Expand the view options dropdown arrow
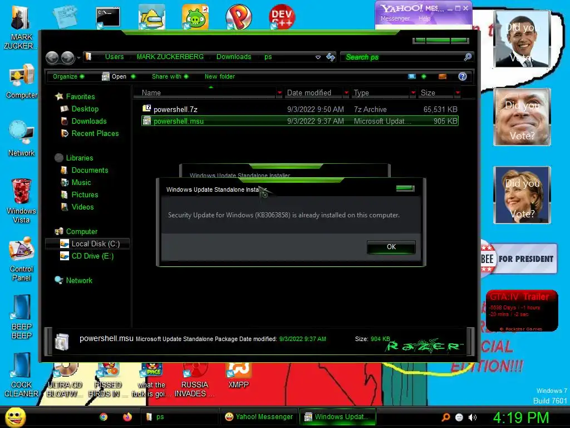 [424, 76]
